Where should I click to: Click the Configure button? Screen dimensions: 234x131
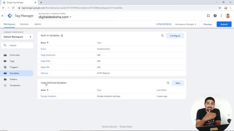(175, 36)
